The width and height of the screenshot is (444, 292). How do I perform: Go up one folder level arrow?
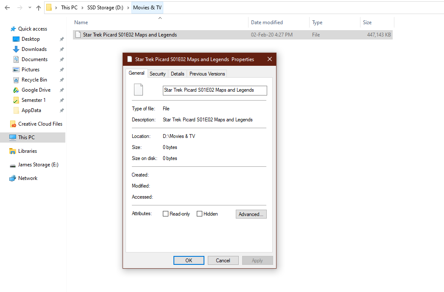39,8
